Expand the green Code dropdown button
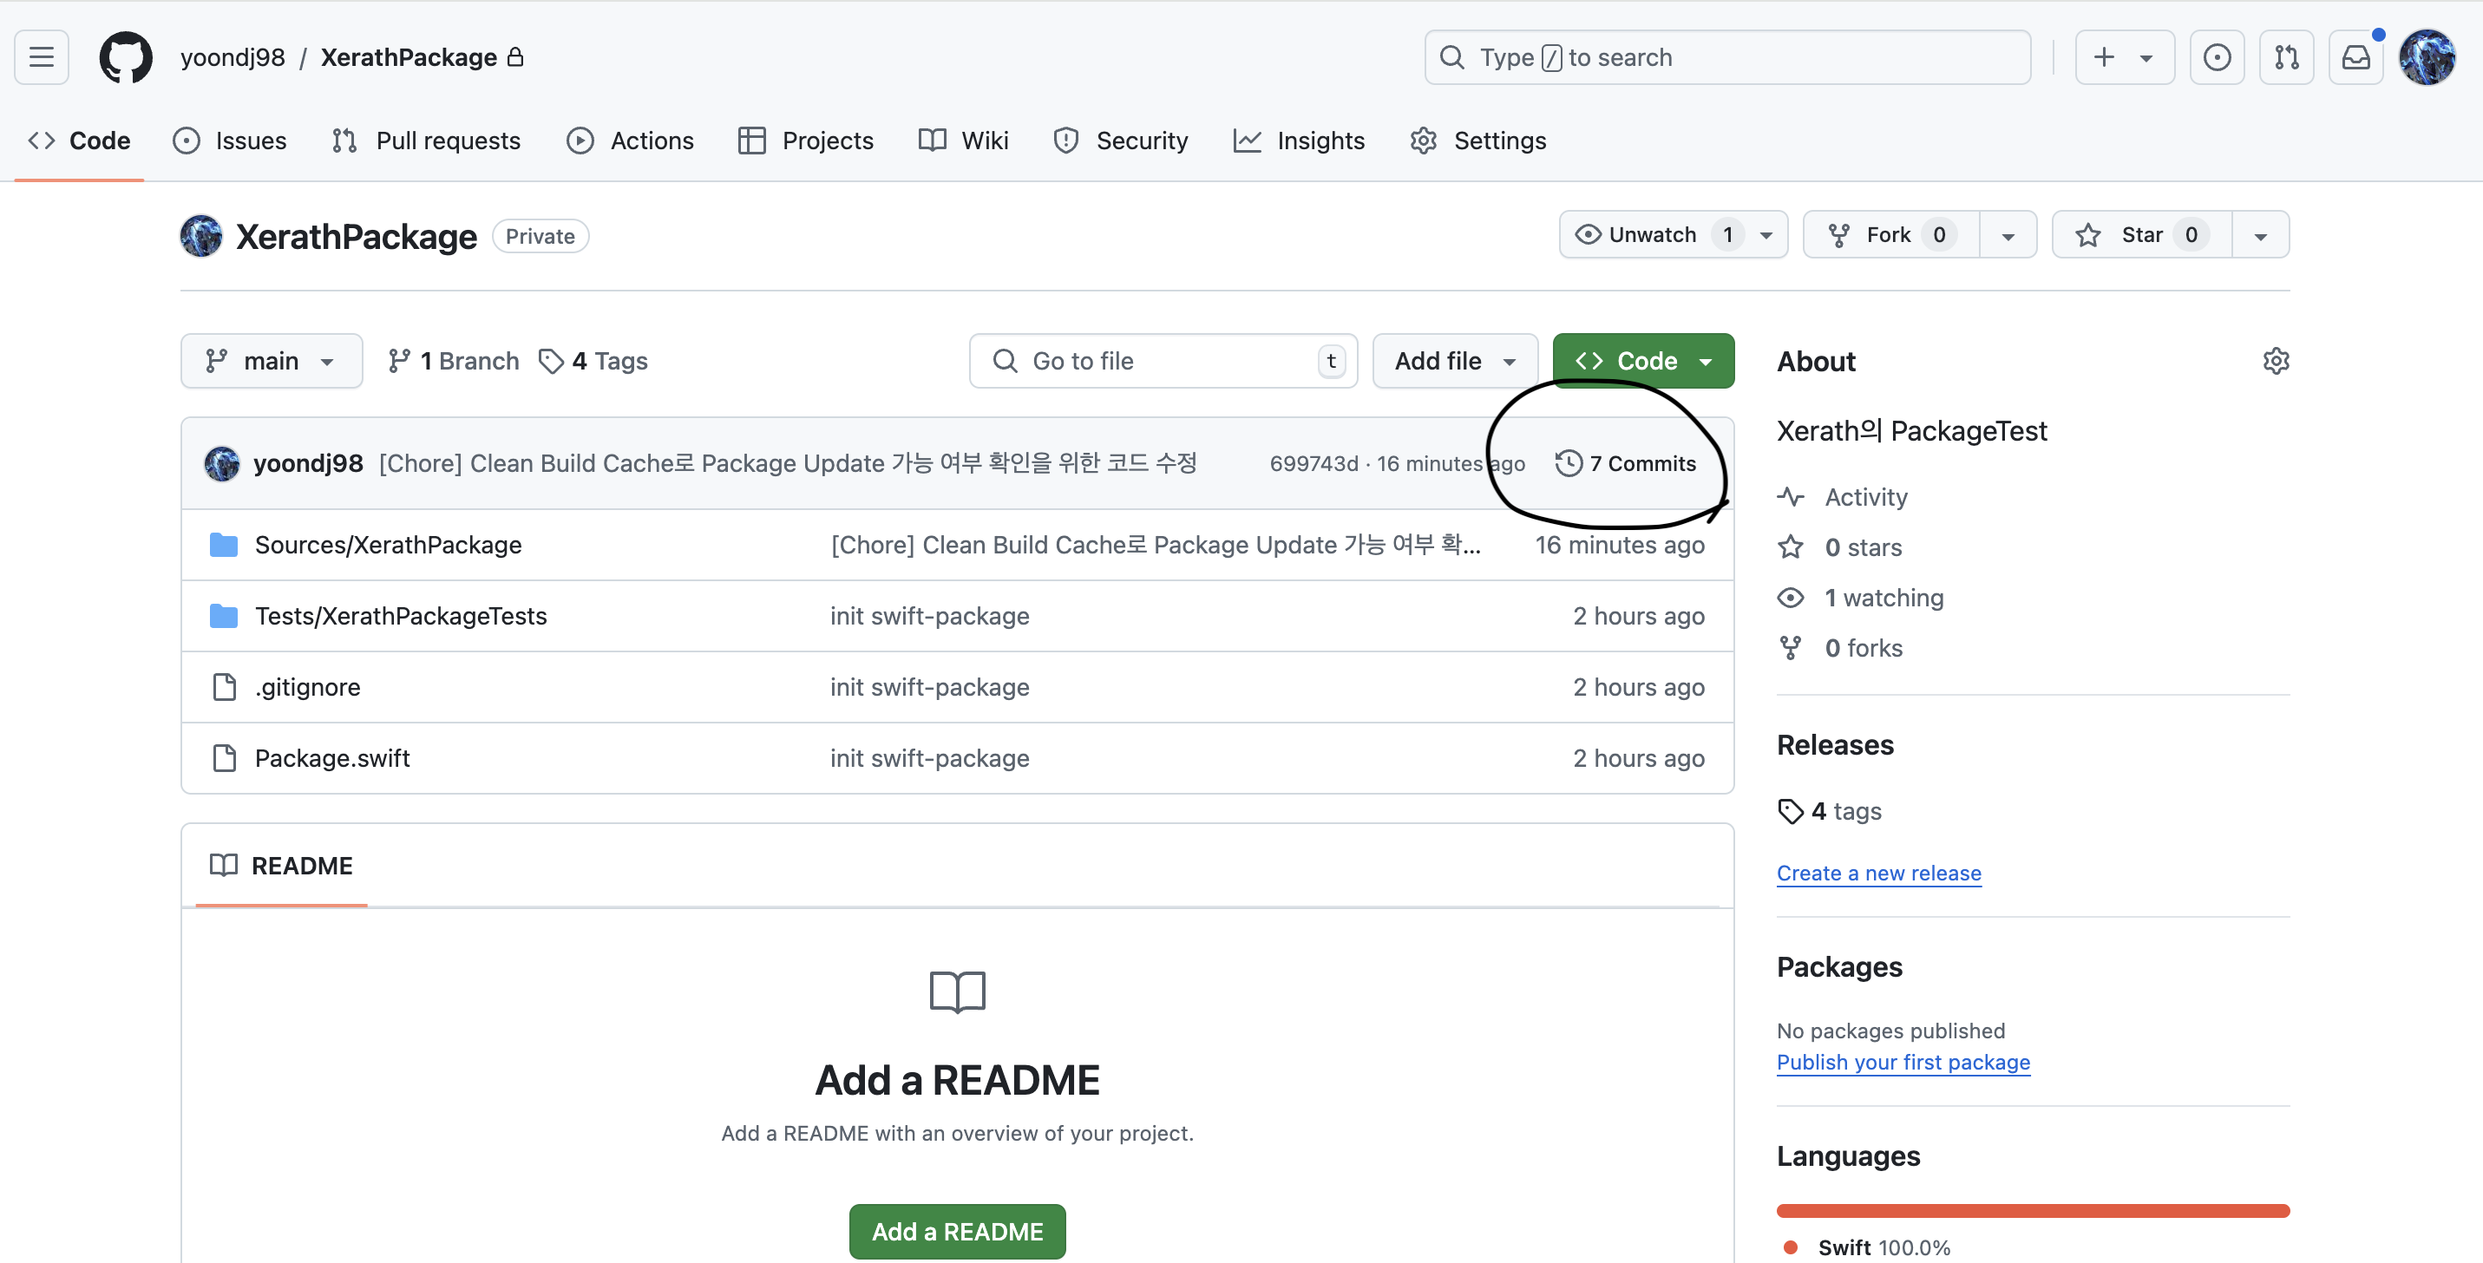Image resolution: width=2483 pixels, height=1263 pixels. [1642, 361]
